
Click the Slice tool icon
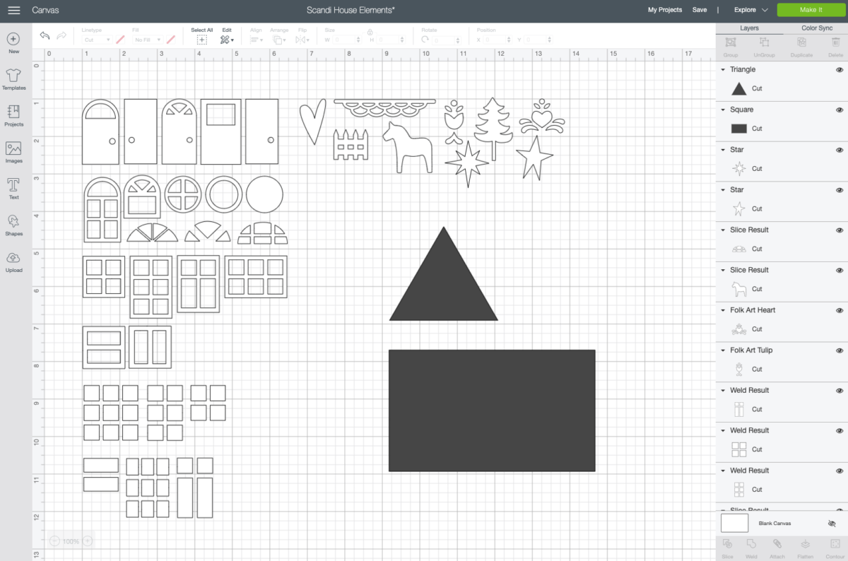point(728,543)
